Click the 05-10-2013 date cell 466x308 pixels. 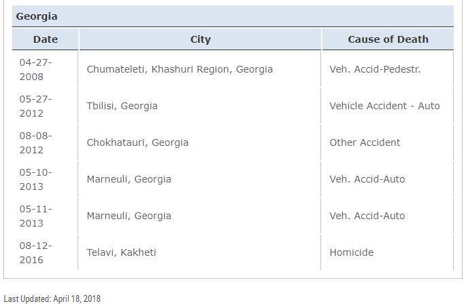[35, 179]
